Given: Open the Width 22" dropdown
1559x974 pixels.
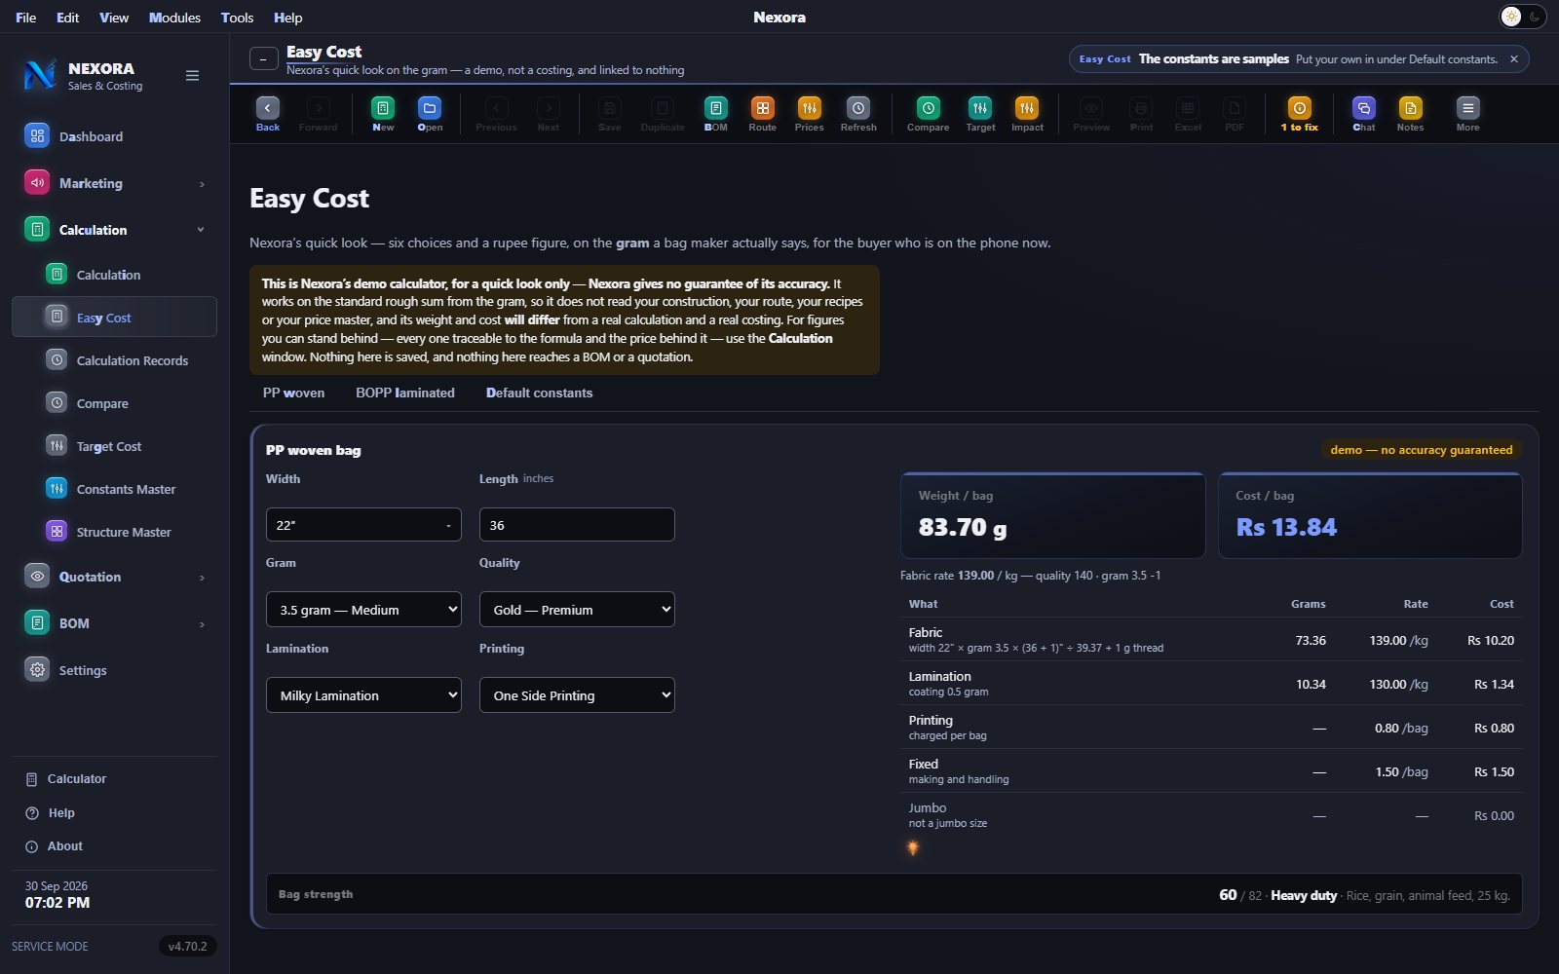Looking at the screenshot, I should [x=363, y=525].
